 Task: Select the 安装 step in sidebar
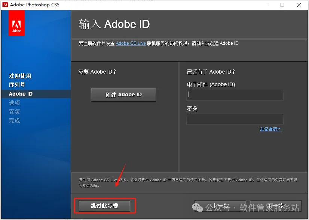pos(14,112)
